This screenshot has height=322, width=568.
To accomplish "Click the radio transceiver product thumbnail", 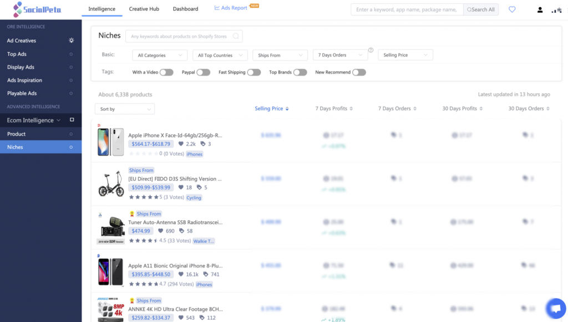I will pos(111,228).
